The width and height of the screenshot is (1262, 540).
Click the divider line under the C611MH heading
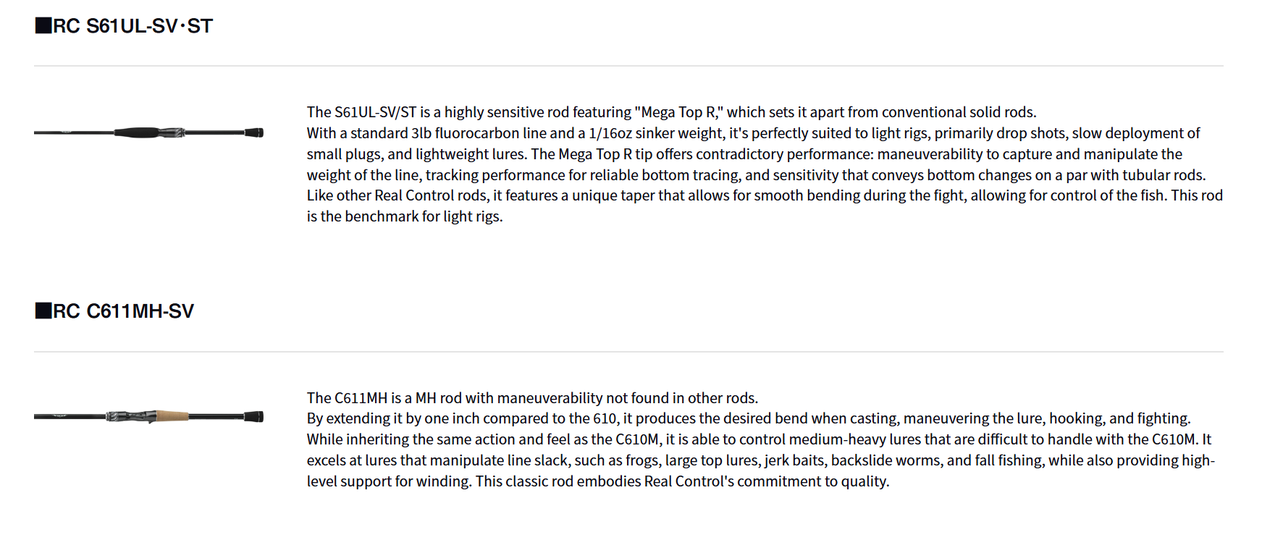coord(628,352)
